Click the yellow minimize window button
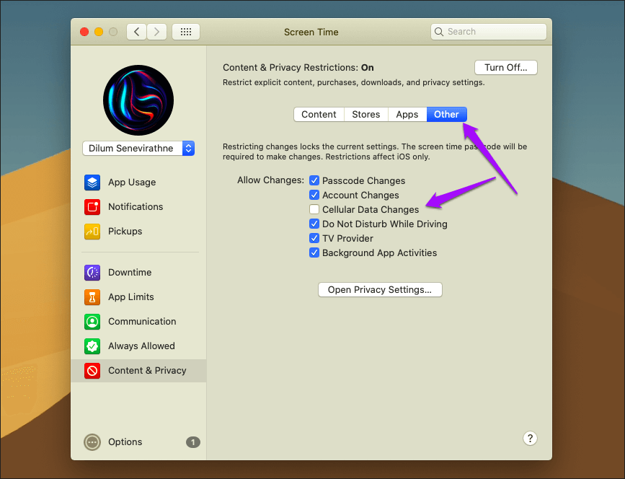The width and height of the screenshot is (625, 479). (x=99, y=32)
